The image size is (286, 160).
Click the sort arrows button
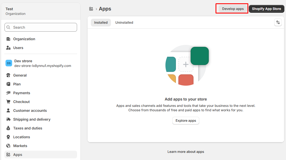[x=278, y=22]
